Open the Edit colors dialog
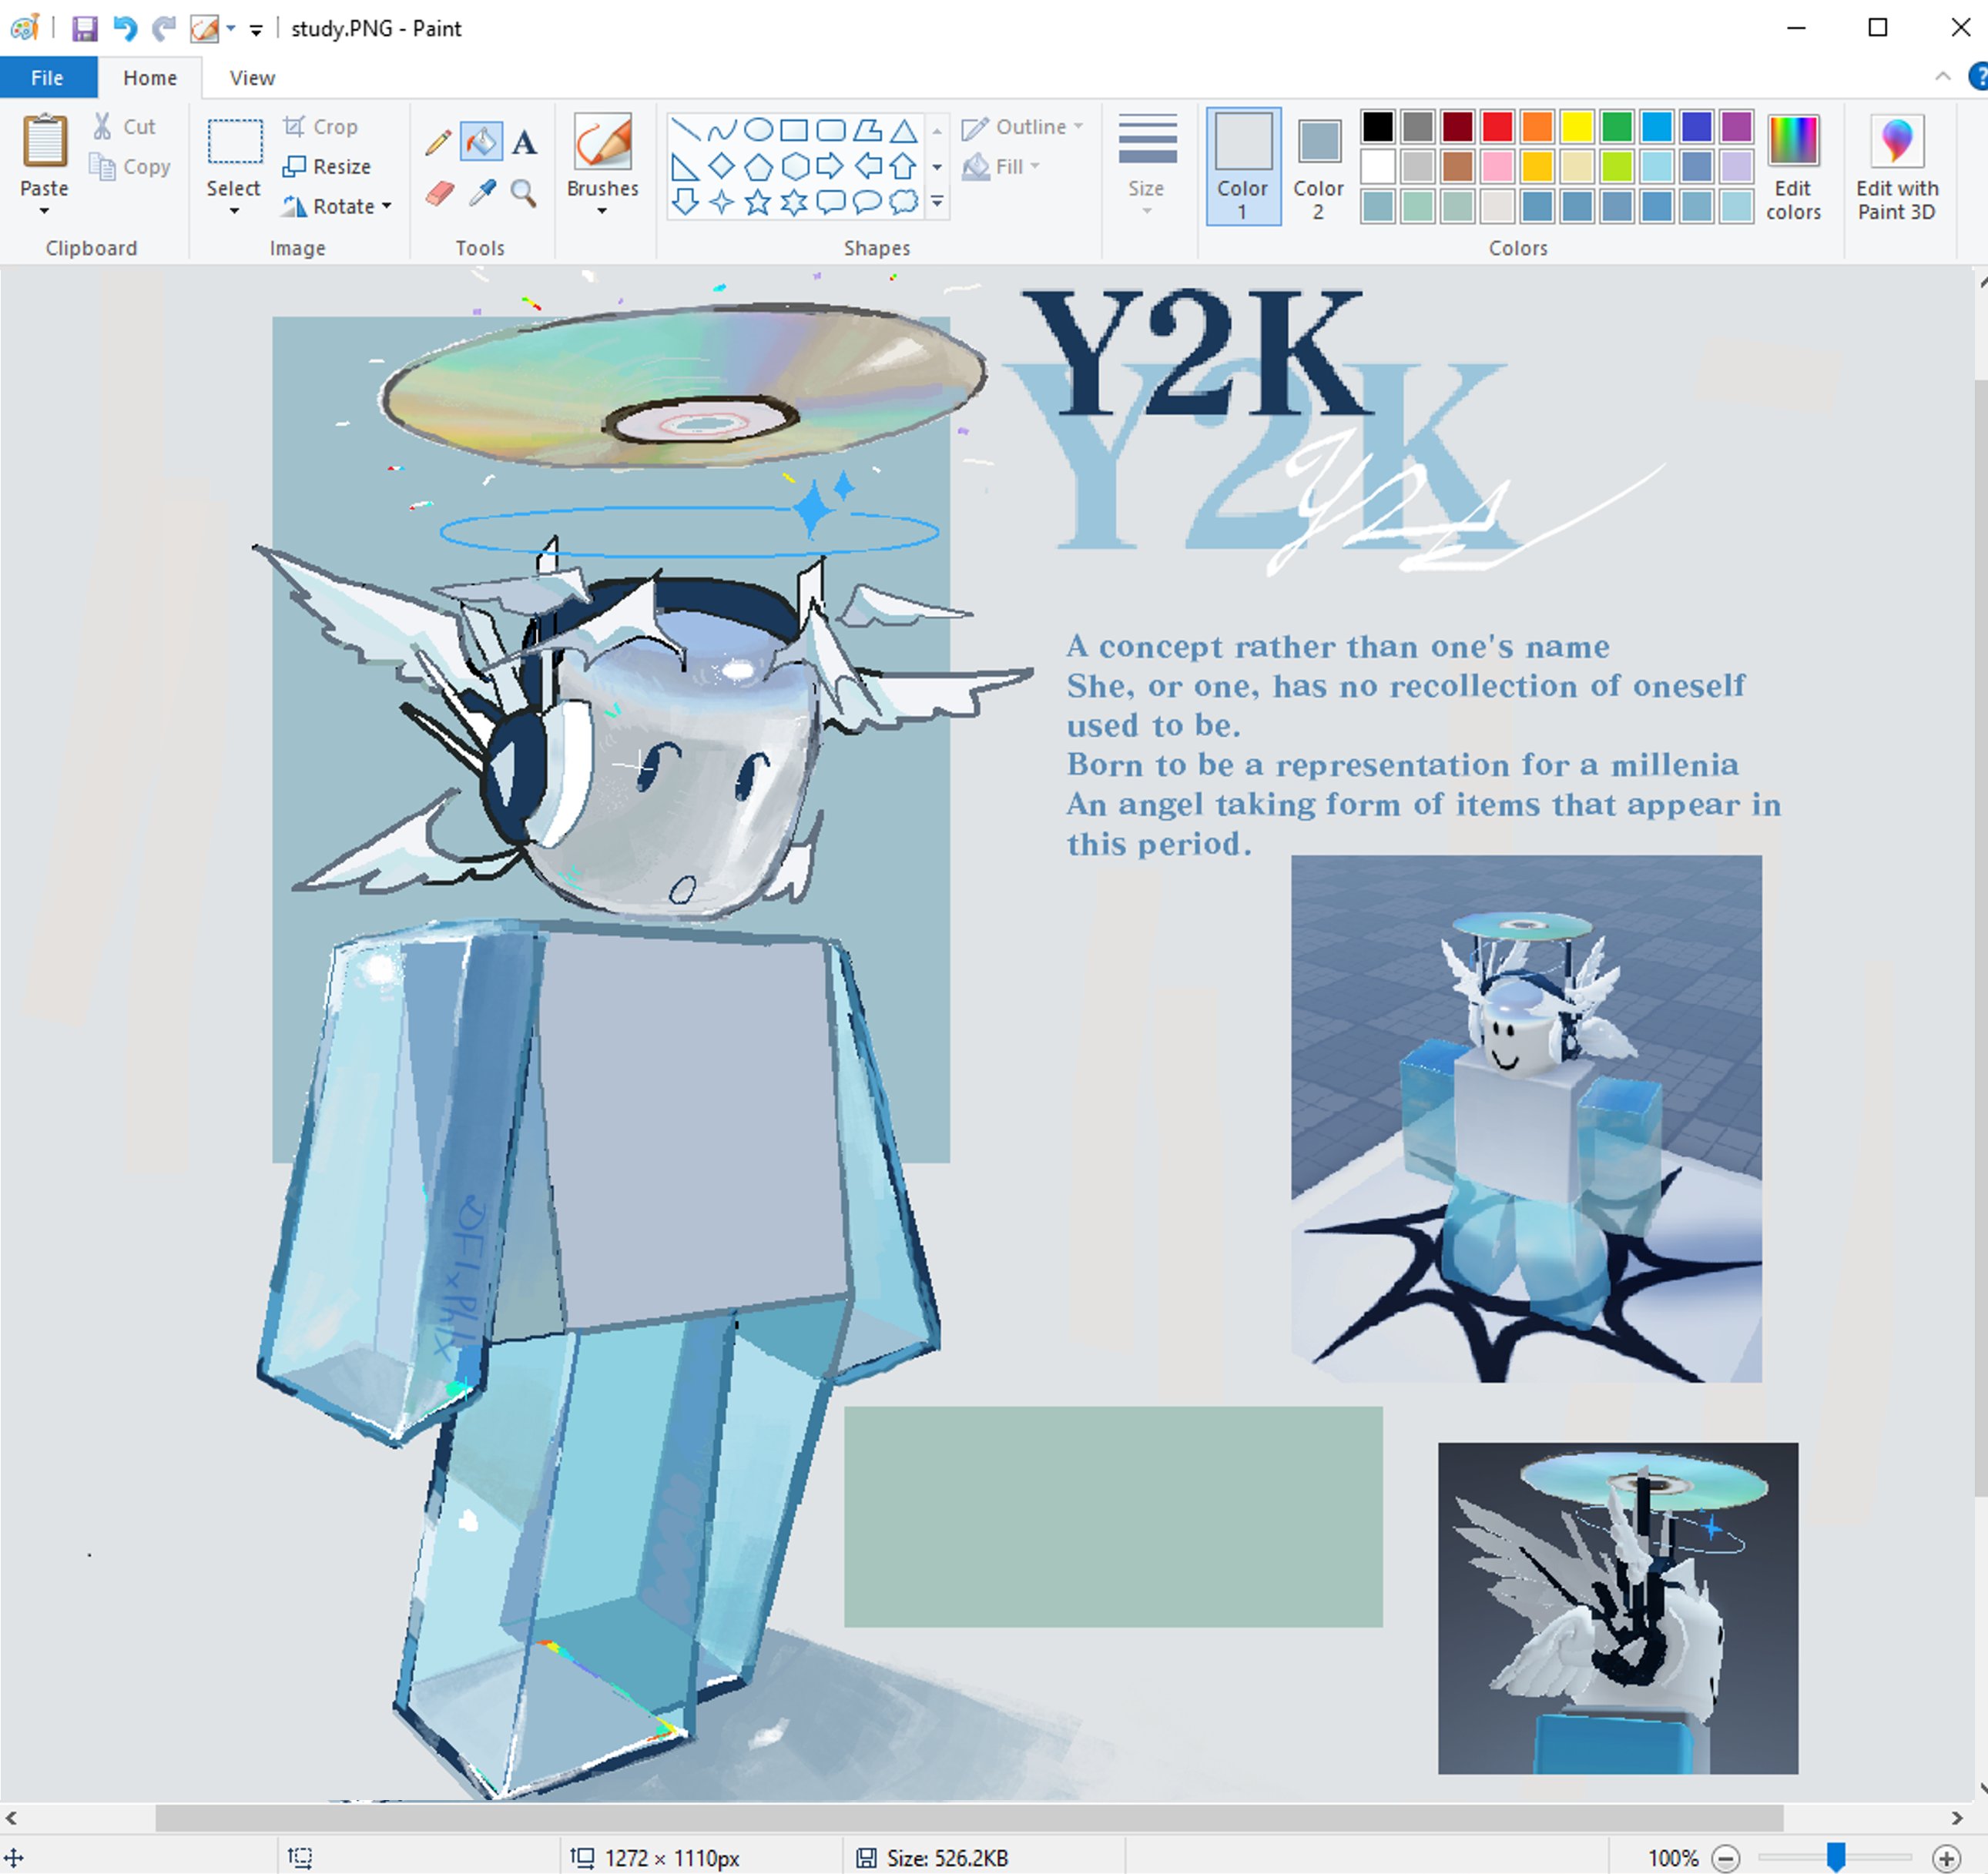 pos(1793,167)
